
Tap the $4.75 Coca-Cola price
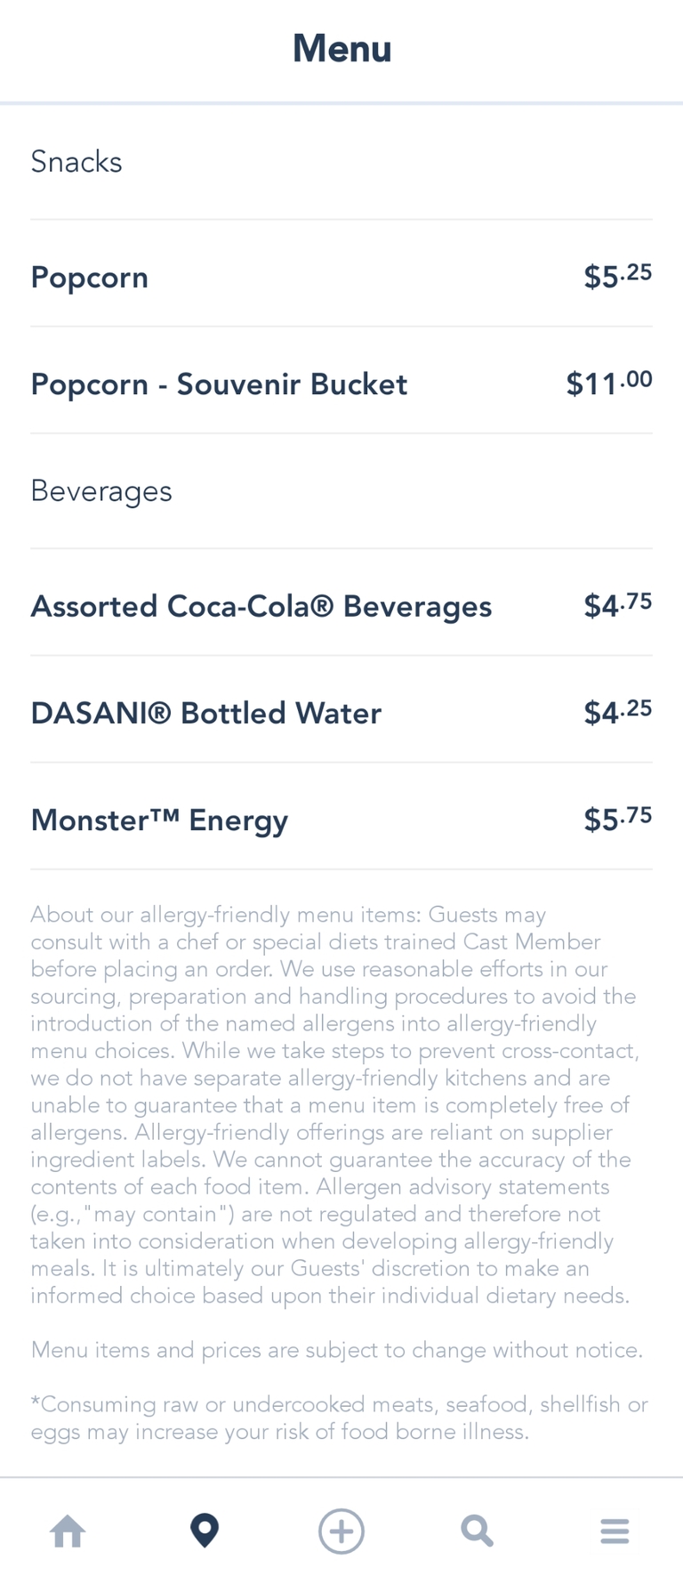pyautogui.click(x=617, y=605)
